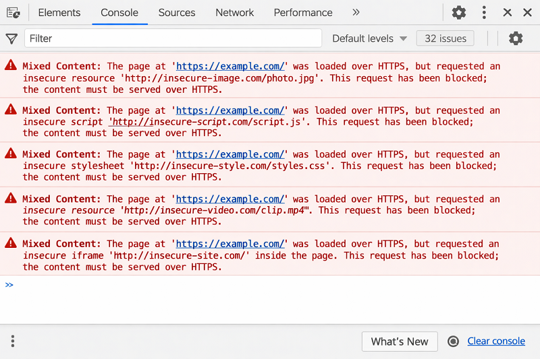
Task: Show more tabs with the double chevron
Action: point(356,13)
